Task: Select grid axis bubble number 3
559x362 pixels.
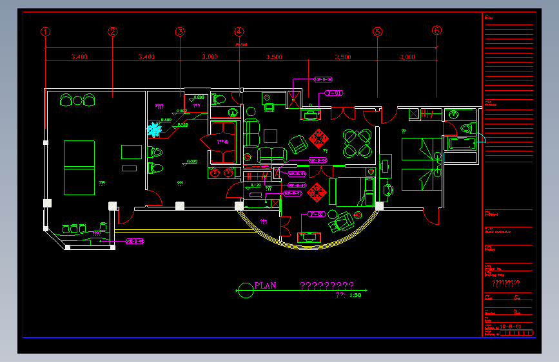Action: click(180, 32)
